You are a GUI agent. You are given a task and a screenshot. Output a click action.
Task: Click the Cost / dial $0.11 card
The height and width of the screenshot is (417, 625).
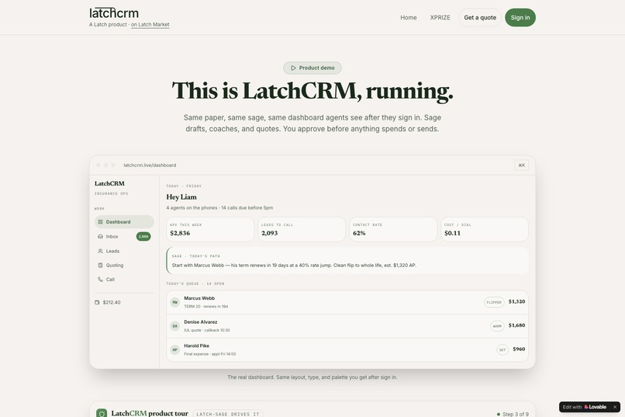pos(485,229)
